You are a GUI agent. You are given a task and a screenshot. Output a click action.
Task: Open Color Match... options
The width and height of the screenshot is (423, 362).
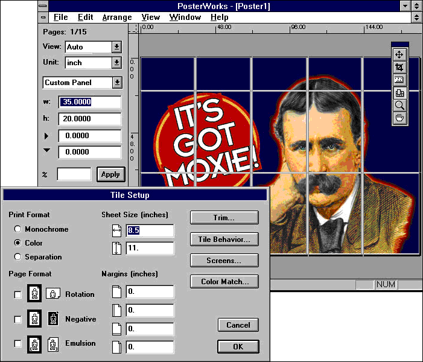click(224, 281)
